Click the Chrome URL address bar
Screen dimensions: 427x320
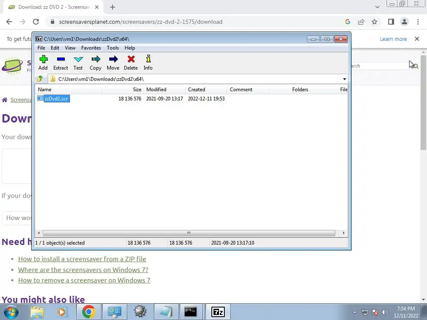pos(195,22)
